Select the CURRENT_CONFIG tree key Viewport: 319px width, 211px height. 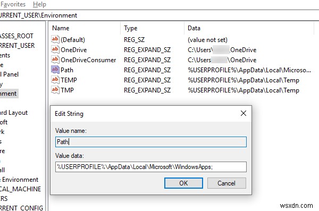[21, 208]
